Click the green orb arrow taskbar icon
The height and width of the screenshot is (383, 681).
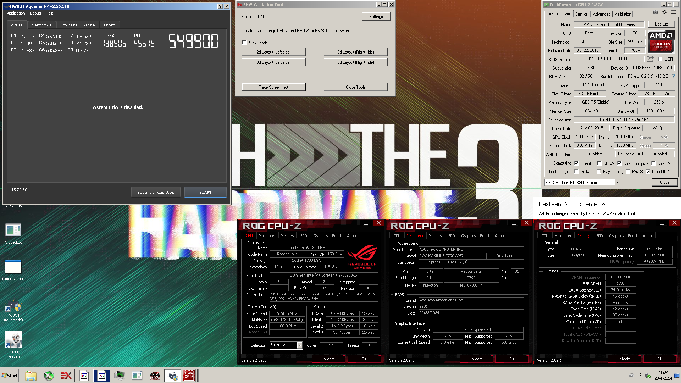tap(49, 376)
